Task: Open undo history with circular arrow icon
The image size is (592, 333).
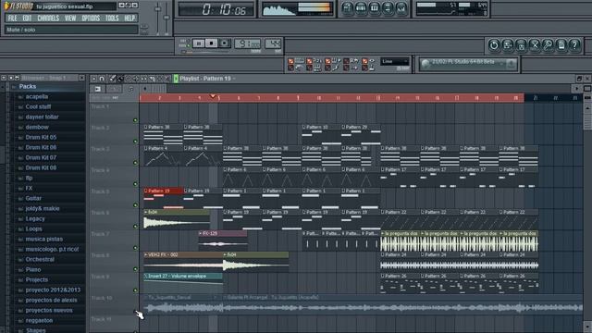Action: coord(493,45)
